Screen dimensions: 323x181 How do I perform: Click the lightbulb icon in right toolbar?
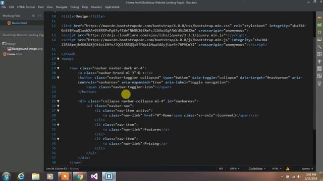319,61
